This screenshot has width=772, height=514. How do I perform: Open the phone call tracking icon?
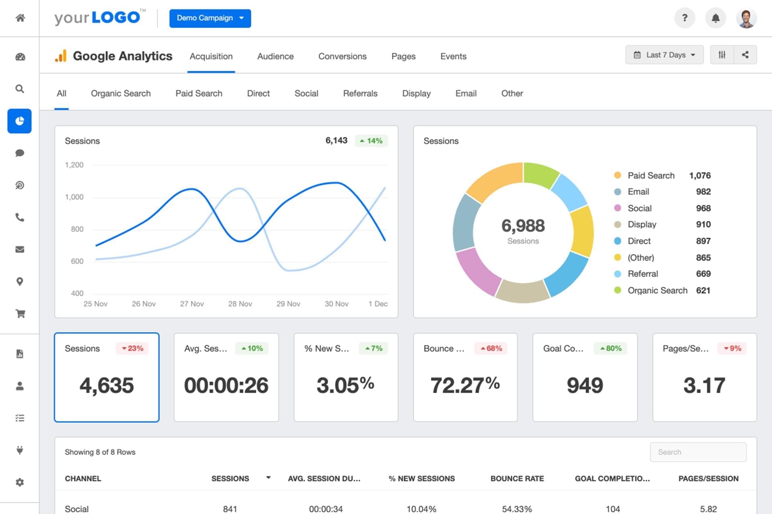click(x=20, y=217)
